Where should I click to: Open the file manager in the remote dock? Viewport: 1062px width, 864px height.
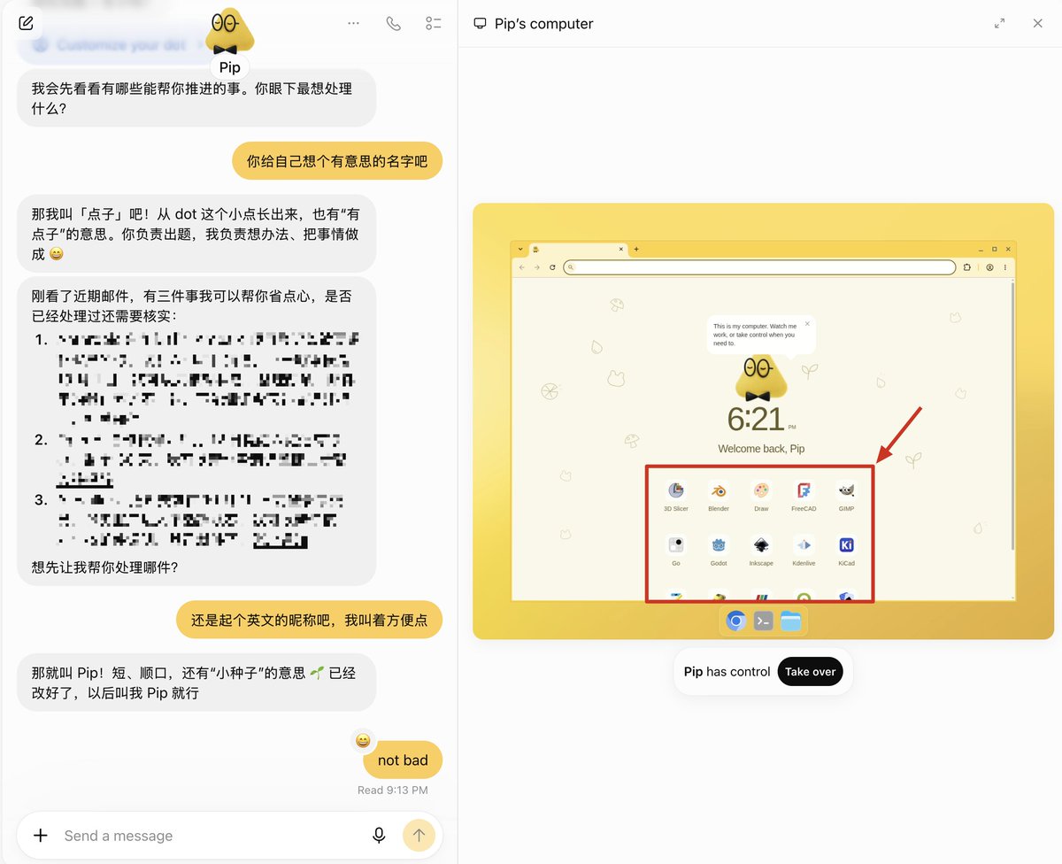pos(790,621)
